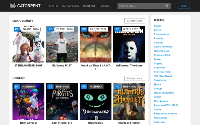Select the Шутер genre link
Viewport: 200px width, 125px height.
(x=157, y=30)
